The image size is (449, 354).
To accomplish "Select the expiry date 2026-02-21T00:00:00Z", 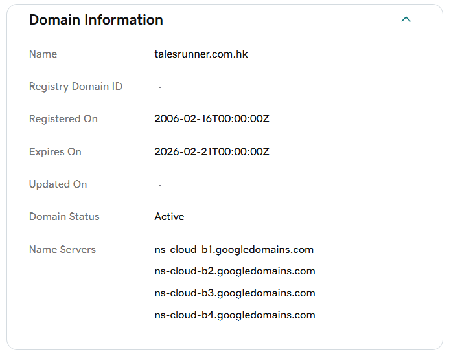I will 211,152.
